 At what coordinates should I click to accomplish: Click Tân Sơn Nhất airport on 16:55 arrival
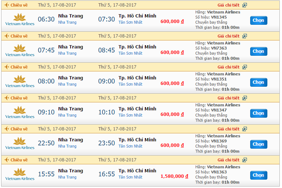(130, 177)
